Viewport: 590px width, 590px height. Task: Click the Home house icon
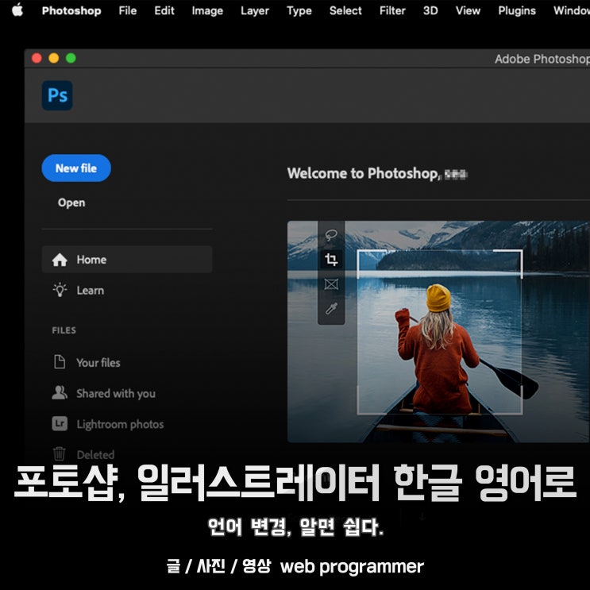point(60,260)
